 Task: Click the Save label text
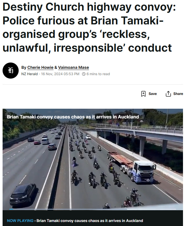click(x=153, y=94)
